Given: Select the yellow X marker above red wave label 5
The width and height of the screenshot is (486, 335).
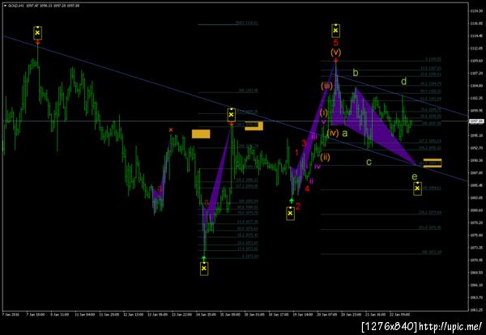Looking at the screenshot, I should click(x=335, y=31).
